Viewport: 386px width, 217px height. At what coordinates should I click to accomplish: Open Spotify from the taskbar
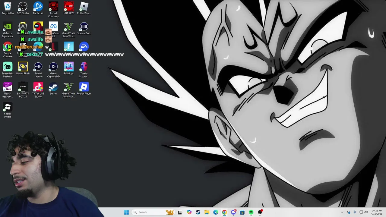251,212
